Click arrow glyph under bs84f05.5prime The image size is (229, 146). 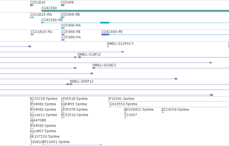coord(63,107)
